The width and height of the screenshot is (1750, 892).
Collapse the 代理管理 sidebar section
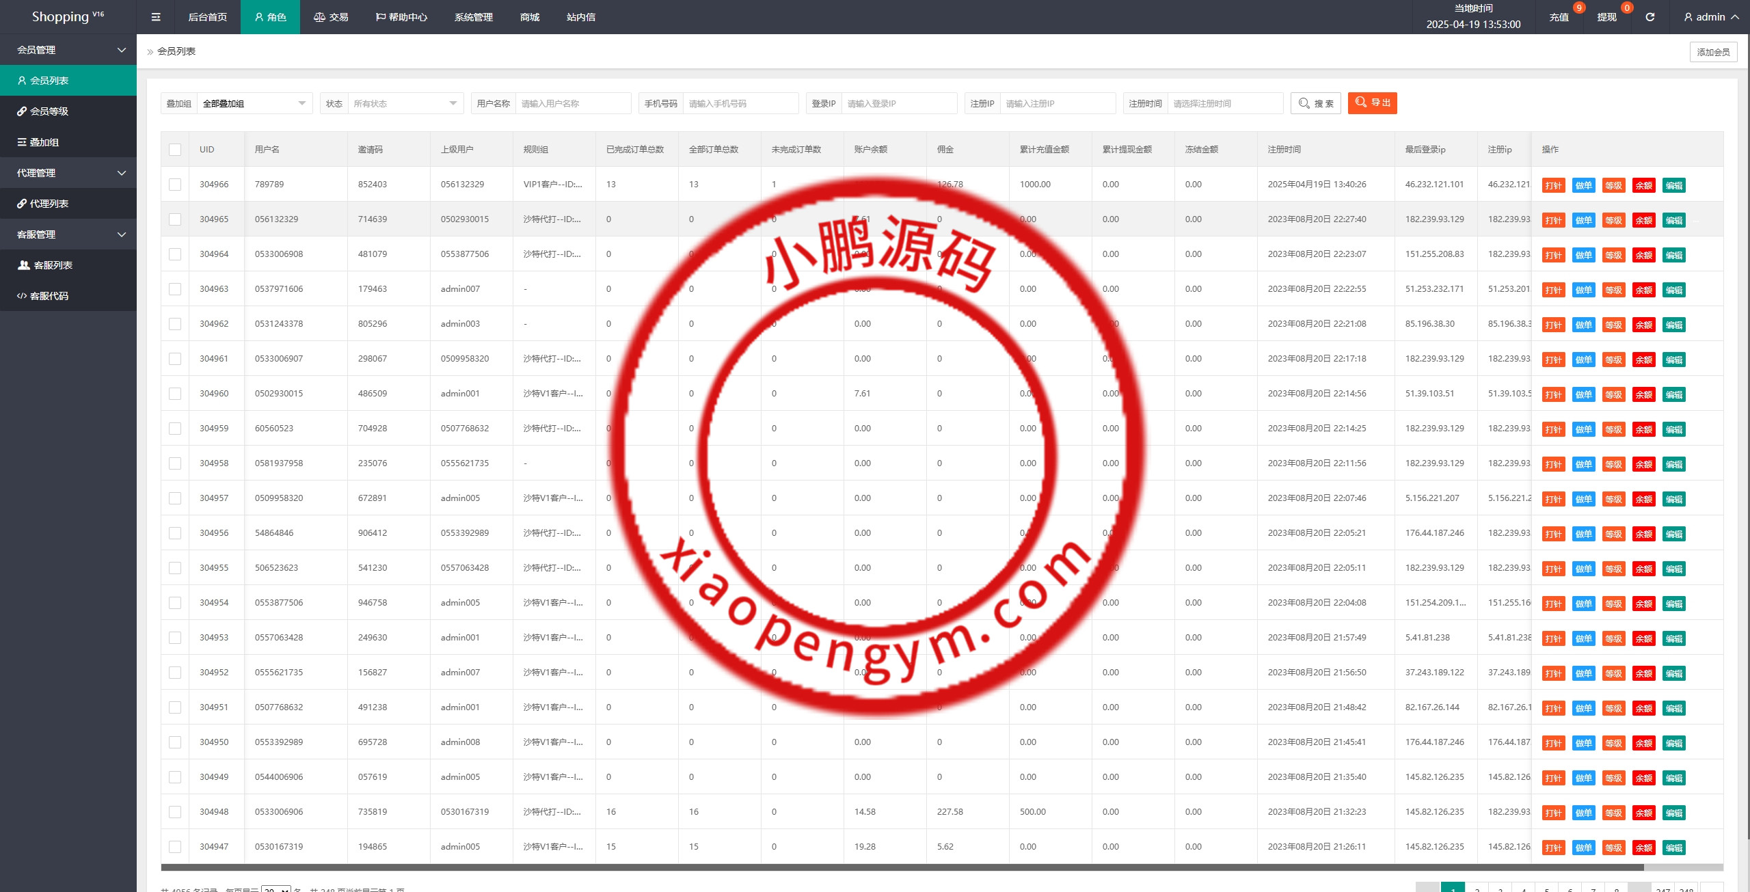click(x=68, y=173)
